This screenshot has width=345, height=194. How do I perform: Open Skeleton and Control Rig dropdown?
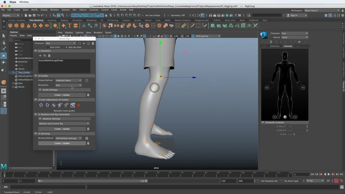point(64,124)
